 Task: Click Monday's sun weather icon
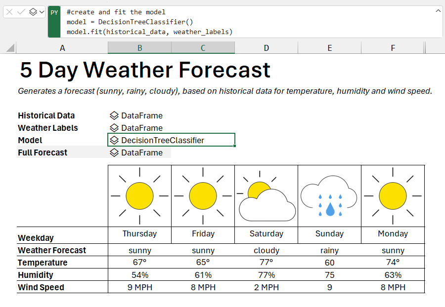coord(393,196)
